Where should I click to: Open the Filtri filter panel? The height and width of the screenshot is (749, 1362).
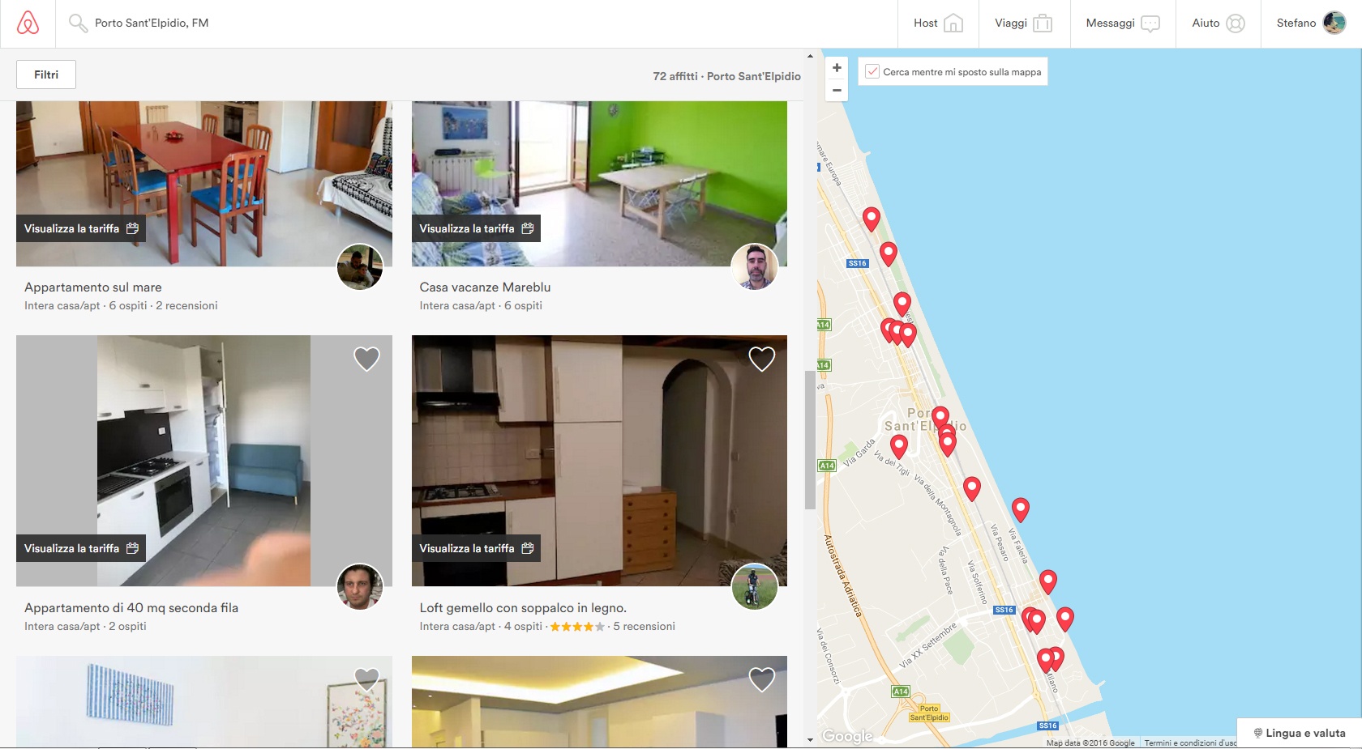point(46,74)
